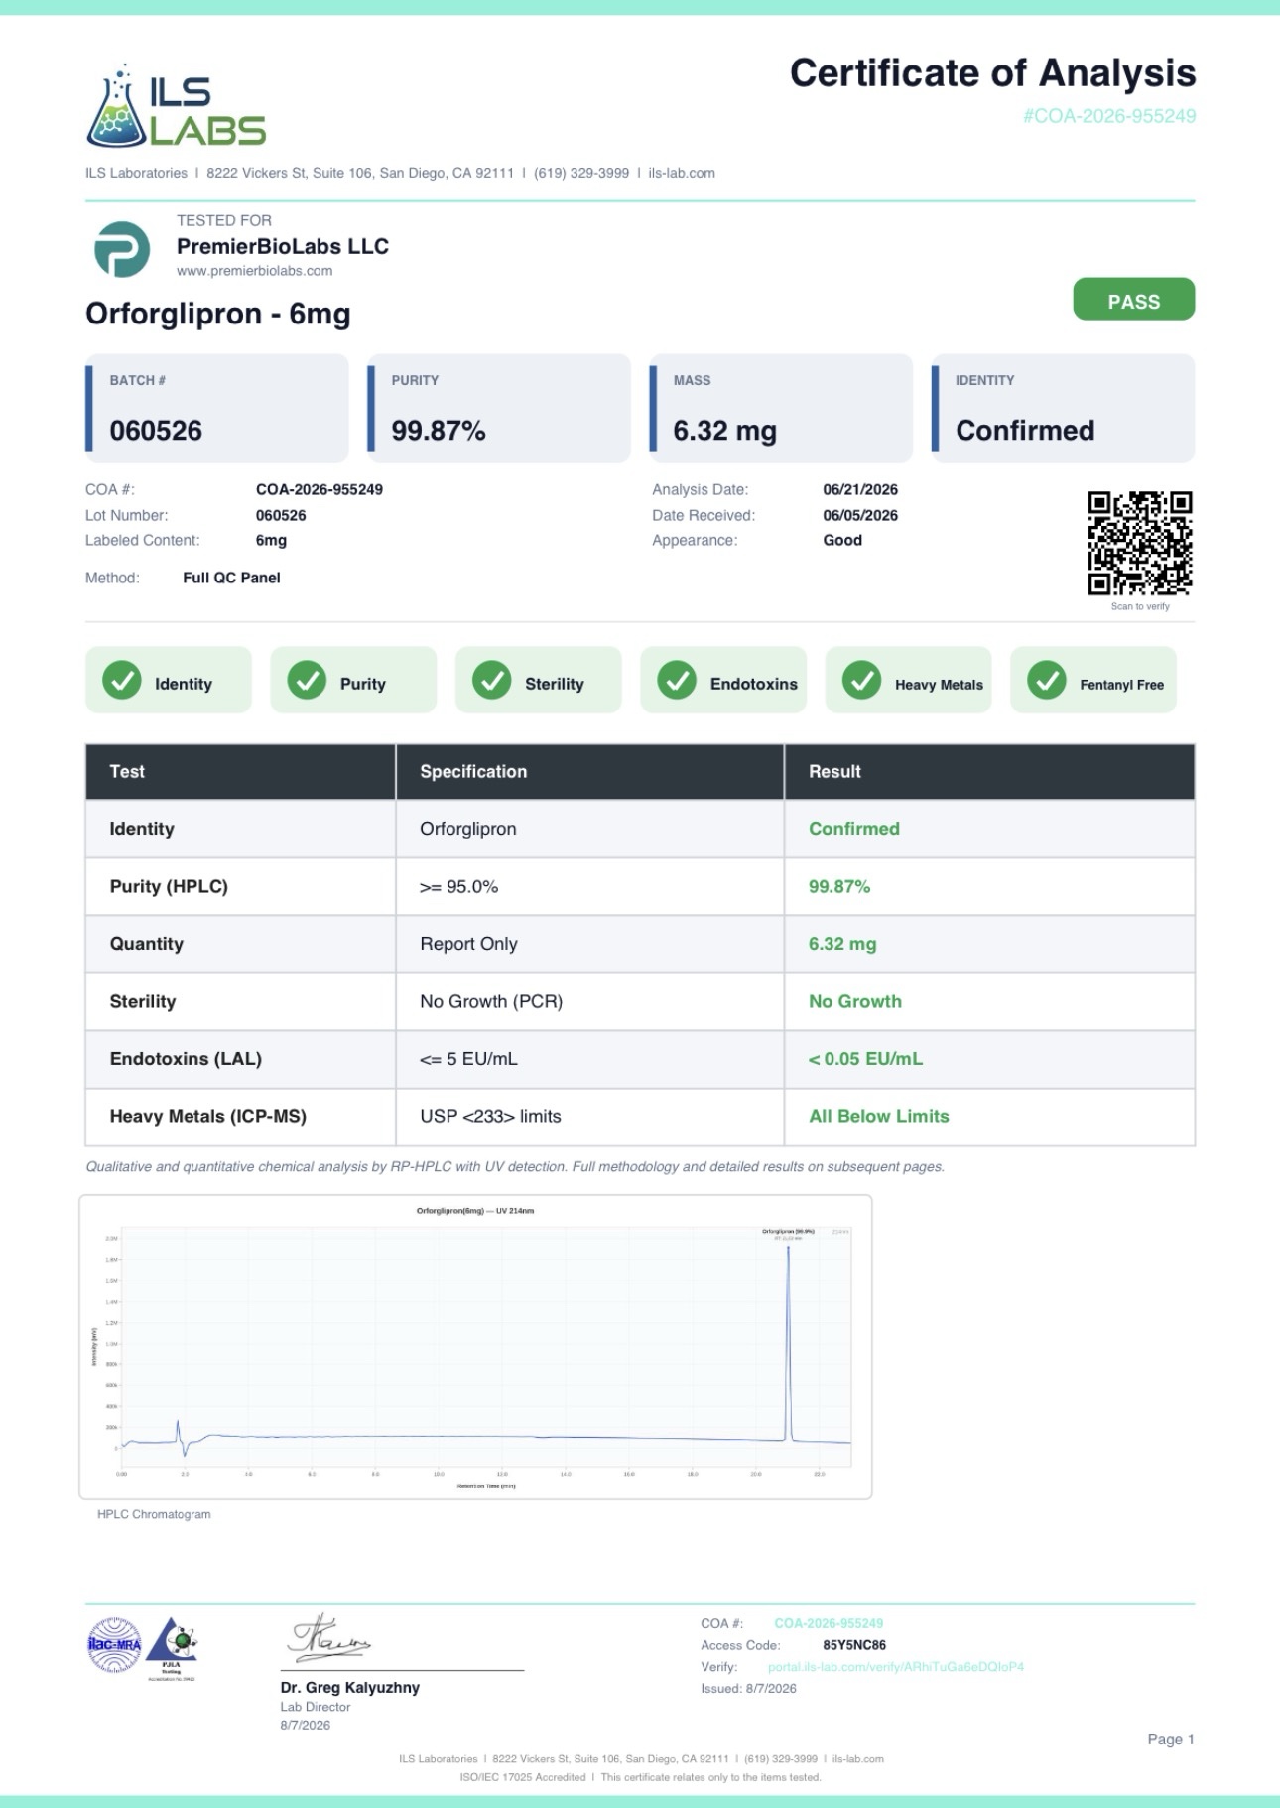
Task: Click the PremierBioLabs round P logo
Action: coord(122,248)
